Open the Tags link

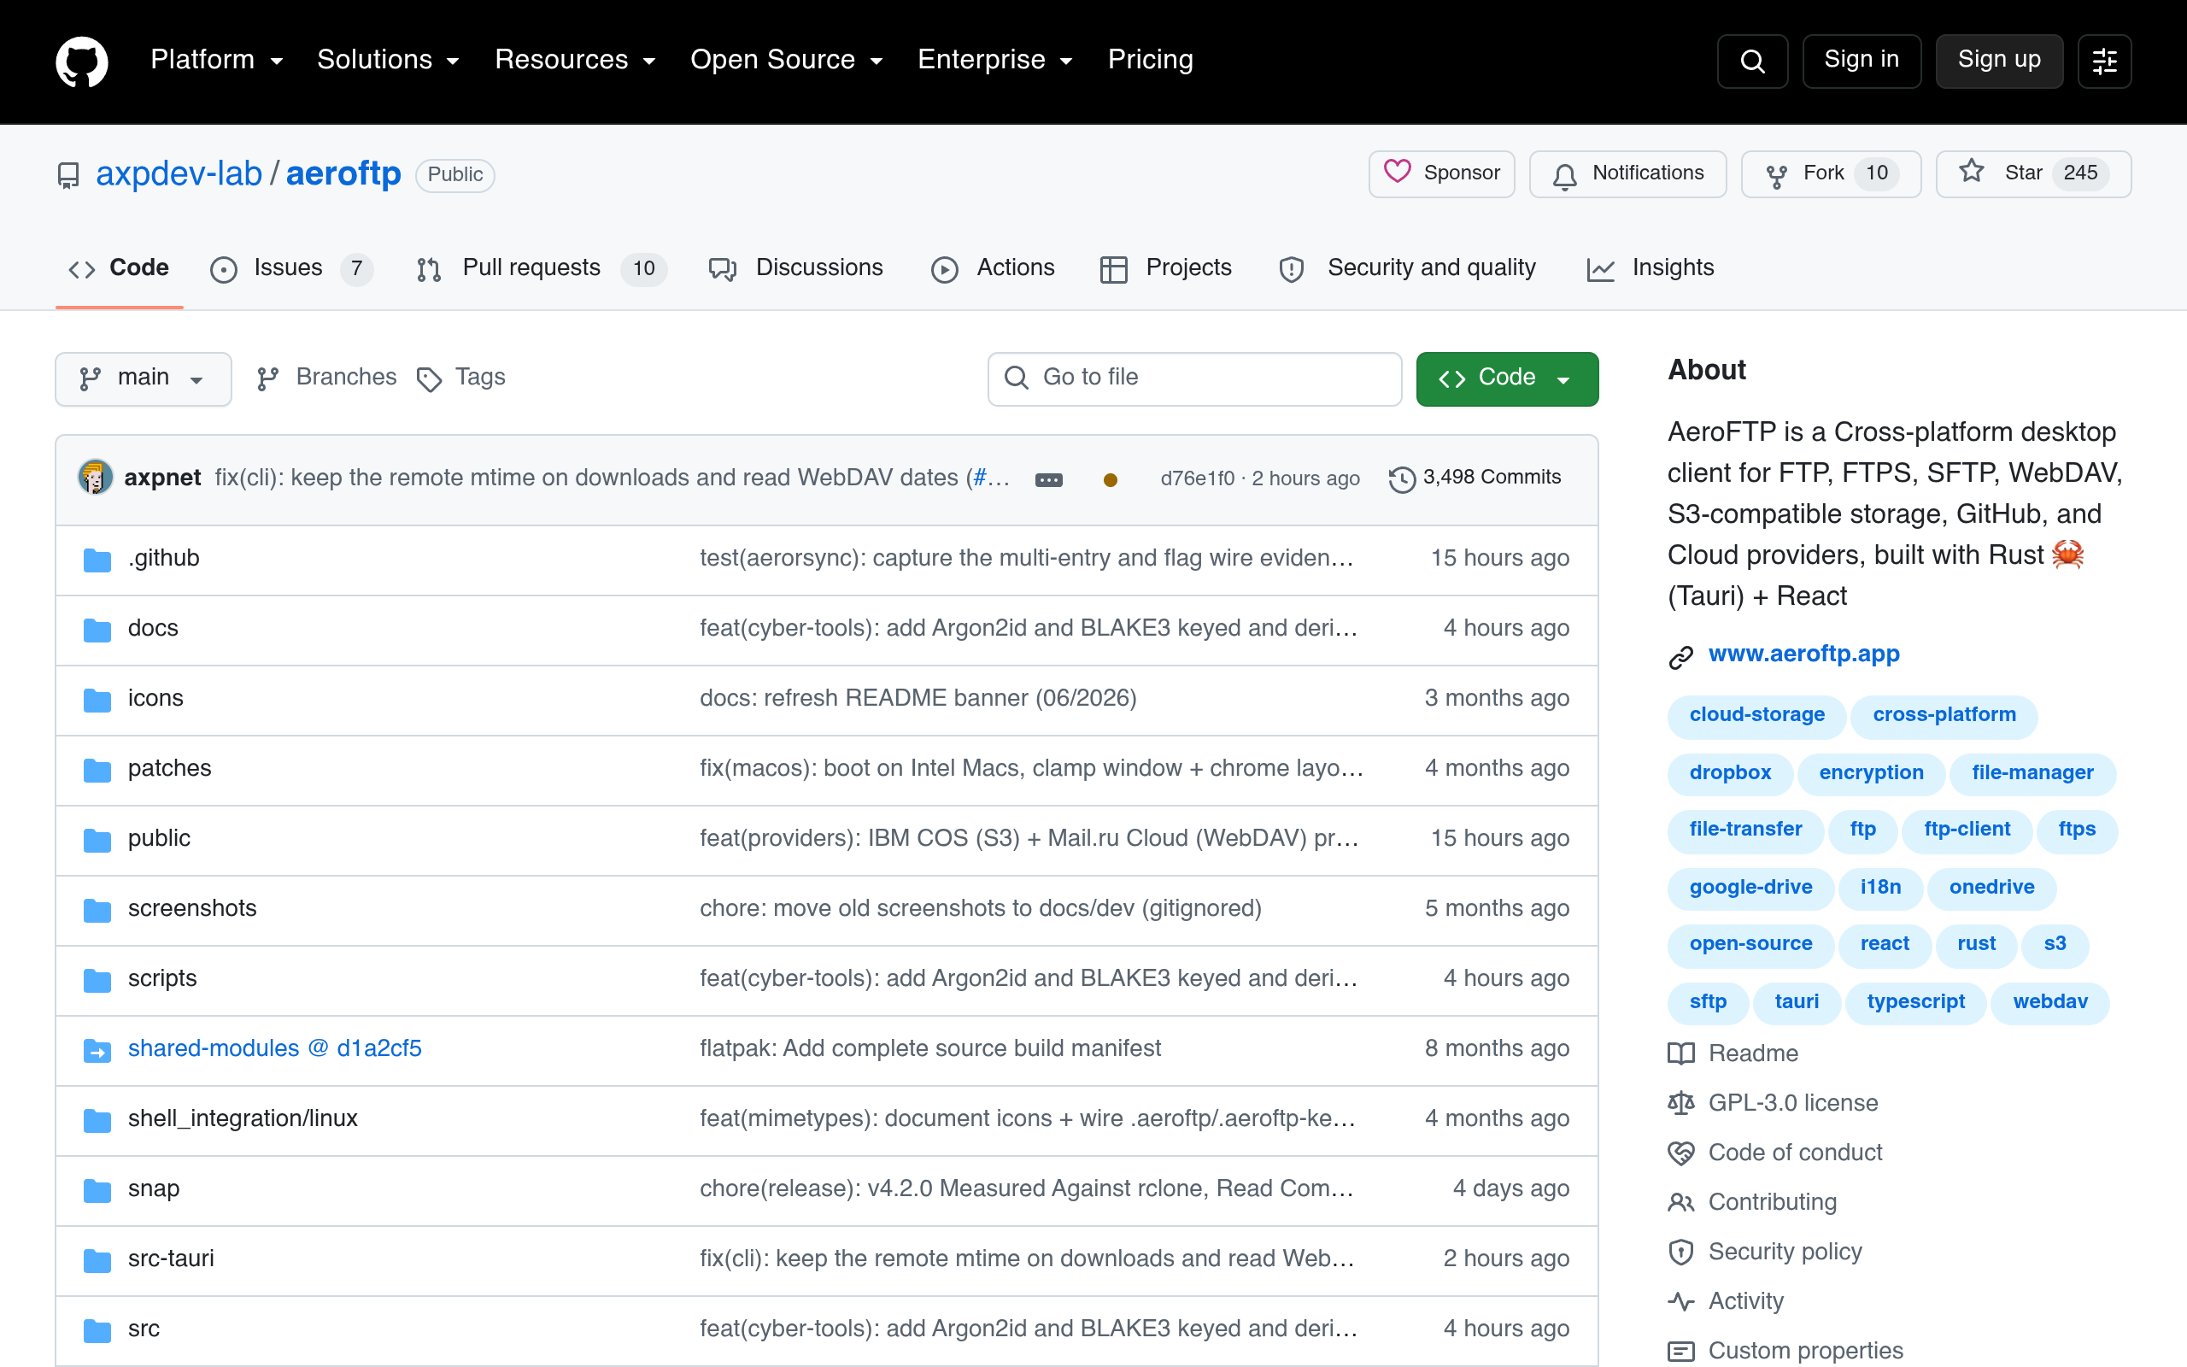click(x=461, y=378)
